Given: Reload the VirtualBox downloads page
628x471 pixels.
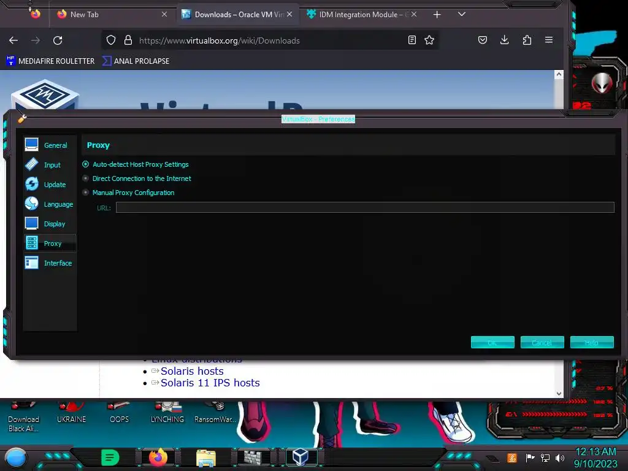Looking at the screenshot, I should pos(58,40).
